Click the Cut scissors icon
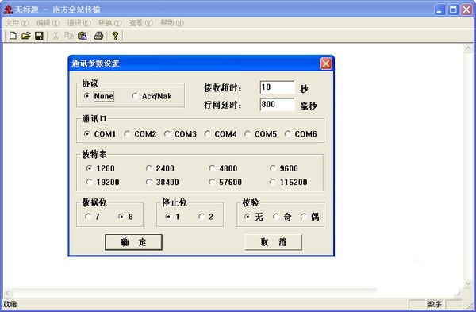The height and width of the screenshot is (312, 476). [x=56, y=36]
